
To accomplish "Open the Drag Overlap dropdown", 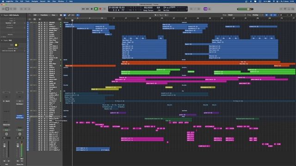I will tap(257, 15).
